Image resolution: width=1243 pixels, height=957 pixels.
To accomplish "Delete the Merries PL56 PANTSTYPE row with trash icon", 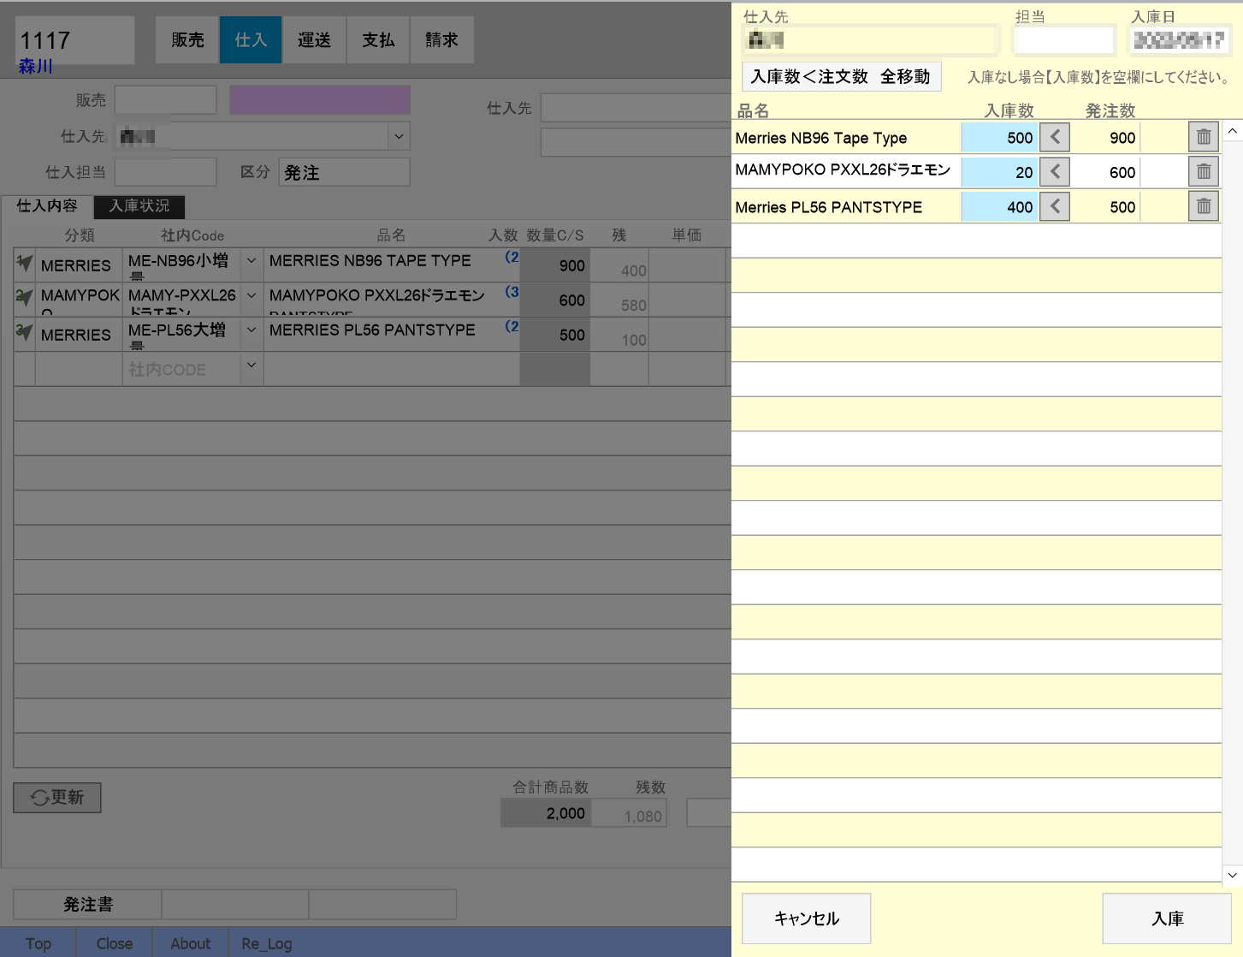I will click(1204, 206).
